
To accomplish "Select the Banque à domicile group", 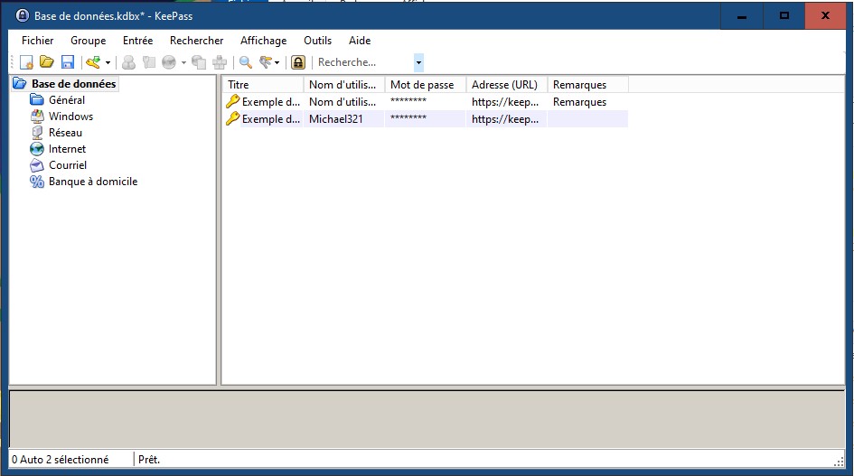I will tap(93, 182).
